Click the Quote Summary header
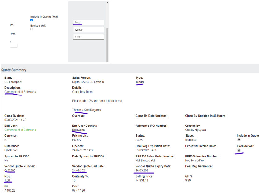Image resolution: width=259 pixels, height=194 pixels. click(x=14, y=70)
